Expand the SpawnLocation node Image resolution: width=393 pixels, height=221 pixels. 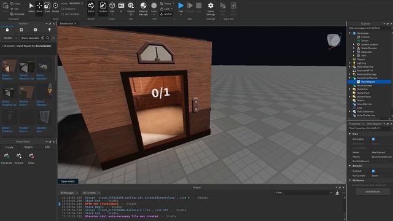[x=354, y=44]
